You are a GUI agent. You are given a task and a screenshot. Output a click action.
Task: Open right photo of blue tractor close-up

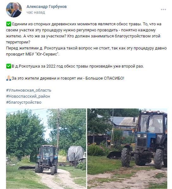point(127,148)
